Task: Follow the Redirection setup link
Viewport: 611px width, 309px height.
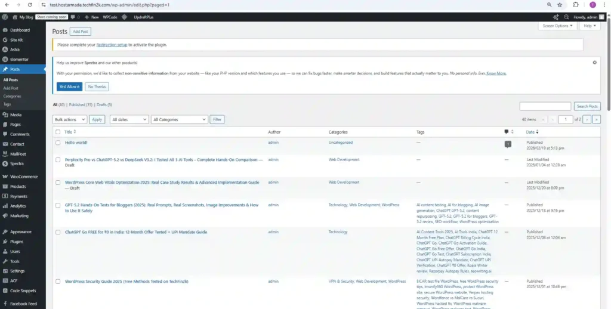Action: [x=112, y=45]
